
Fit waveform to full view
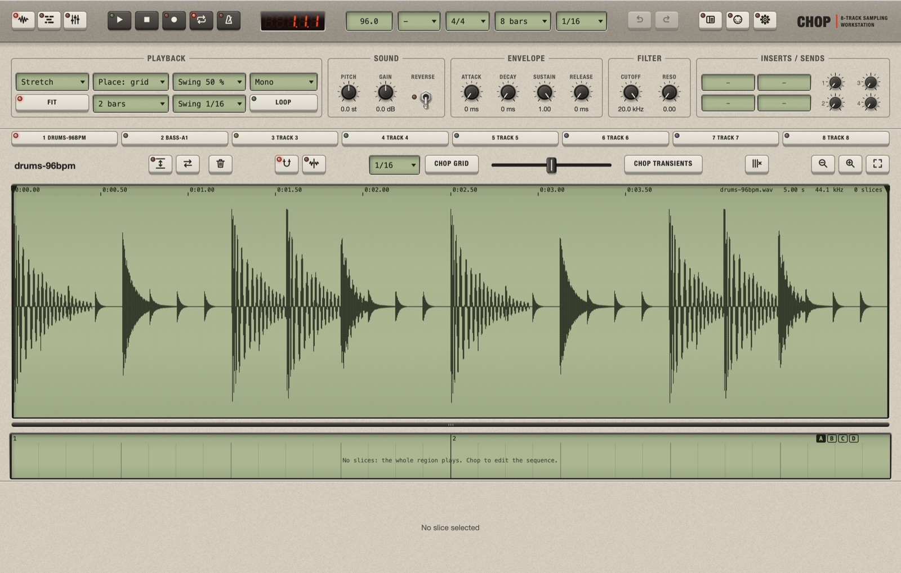click(x=877, y=164)
